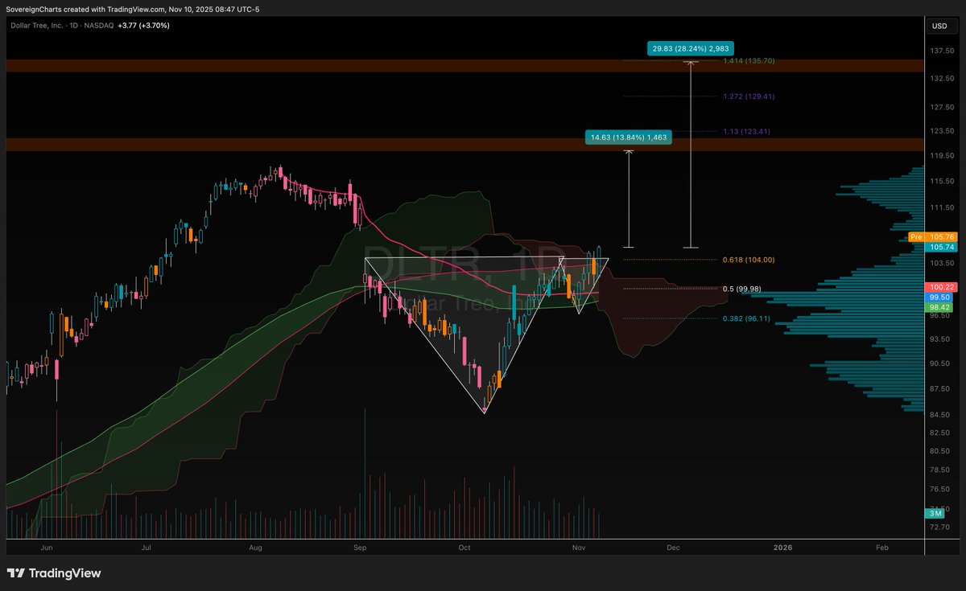The height and width of the screenshot is (591, 966).
Task: Select the 29.83 (28.24%) measurement label
Action: (691, 48)
